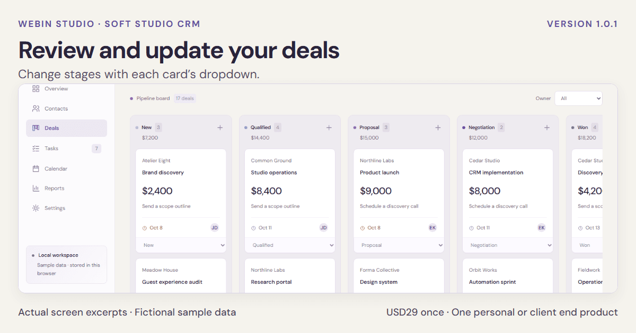Click the clock icon on Brand discovery card
The width and height of the screenshot is (636, 333).
145,228
